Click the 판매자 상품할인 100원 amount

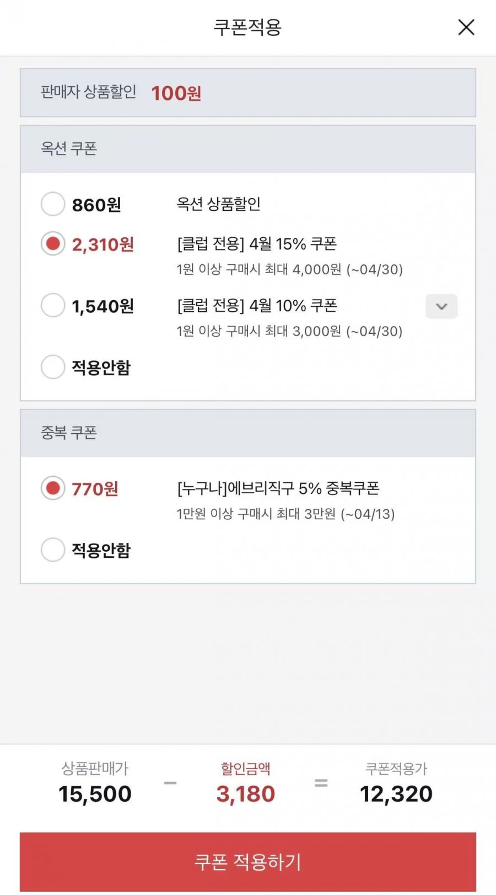[x=176, y=93]
